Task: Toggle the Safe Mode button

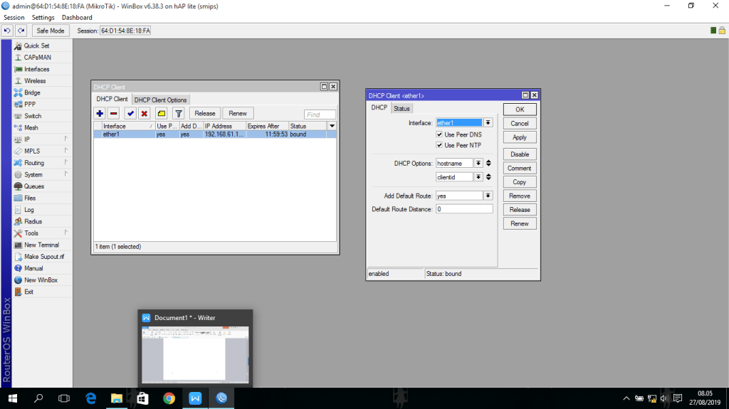Action: tap(50, 31)
